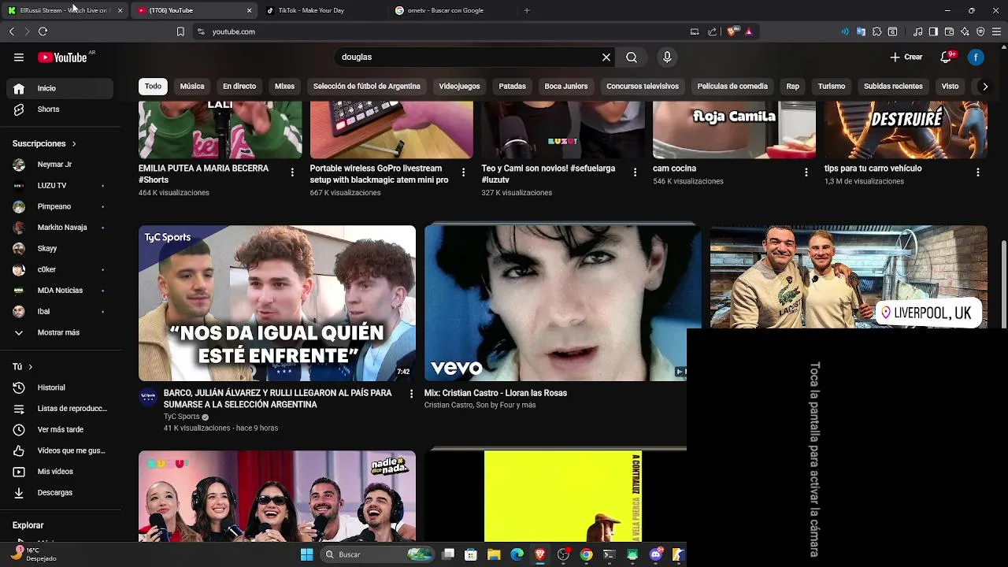This screenshot has height=567, width=1008.
Task: Bookmark this page
Action: (x=180, y=31)
